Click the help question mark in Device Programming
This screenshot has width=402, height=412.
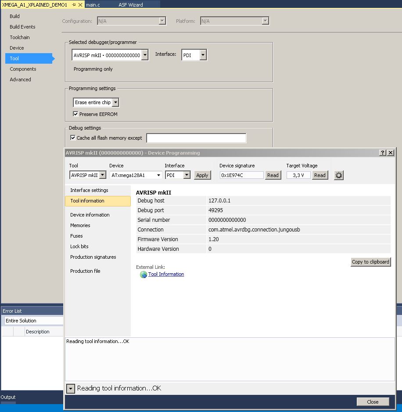point(383,153)
